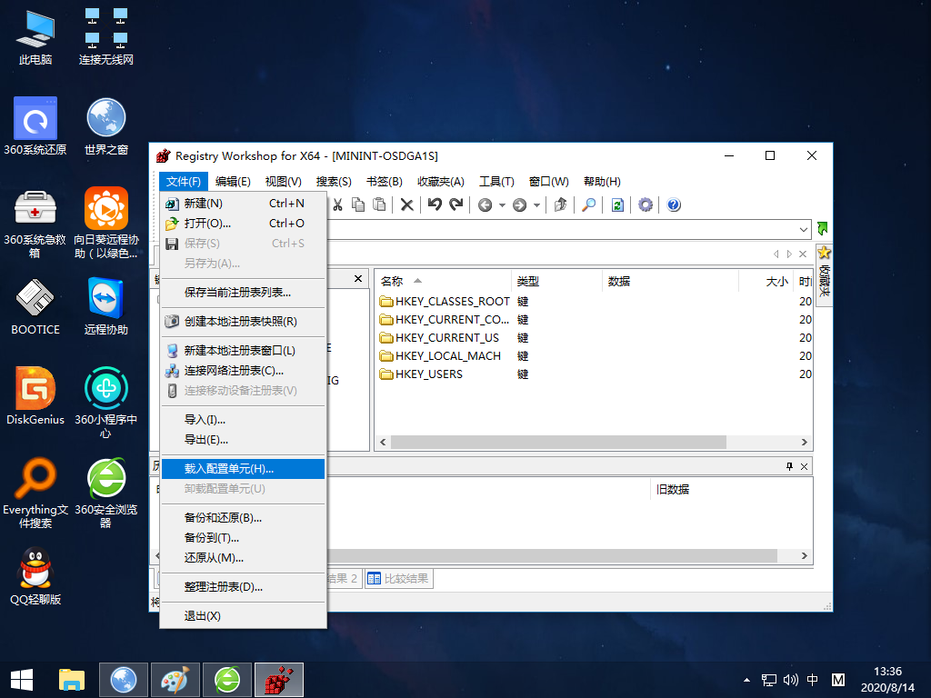Select 连接网络注册表(C)...
Screen dimensions: 931x698
(x=244, y=371)
